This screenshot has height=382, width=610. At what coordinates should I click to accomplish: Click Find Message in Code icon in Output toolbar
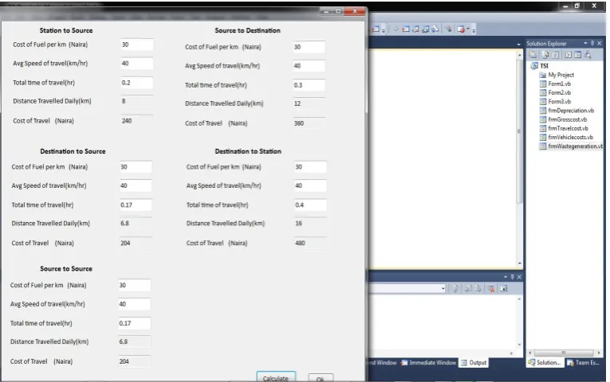(x=455, y=288)
